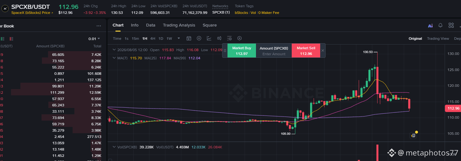Open the price alert bell icon
The height and width of the screenshot is (161, 461).
pos(440,25)
